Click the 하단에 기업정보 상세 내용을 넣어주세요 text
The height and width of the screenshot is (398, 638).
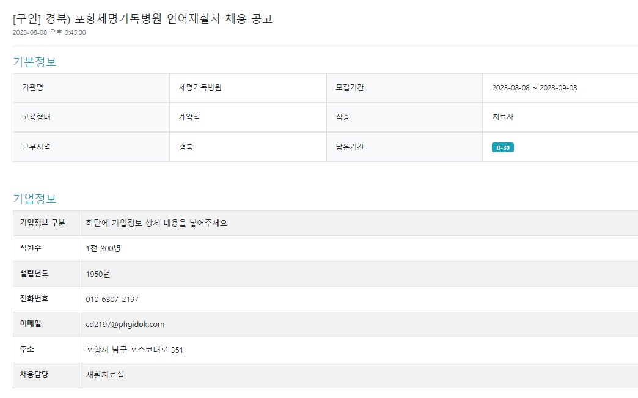pos(156,223)
